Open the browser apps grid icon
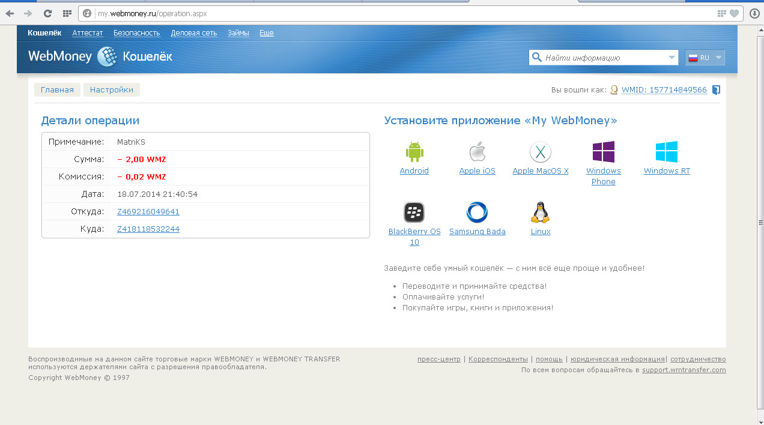The height and width of the screenshot is (425, 764). tap(67, 13)
